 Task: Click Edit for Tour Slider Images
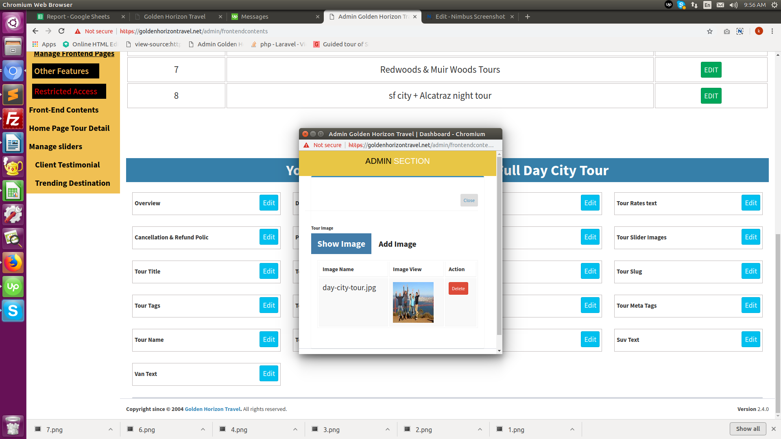tap(750, 237)
